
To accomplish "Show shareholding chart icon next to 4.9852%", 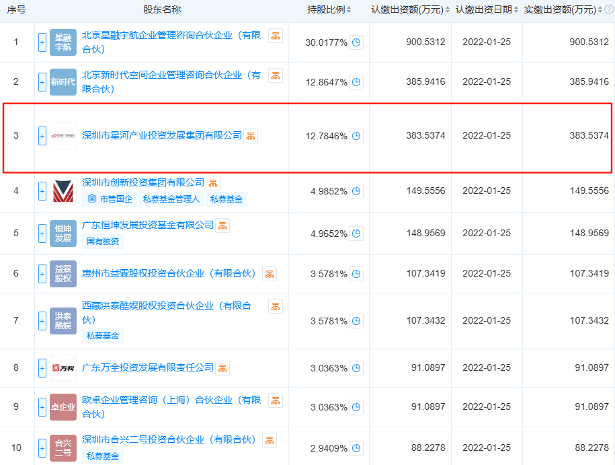I will (356, 191).
